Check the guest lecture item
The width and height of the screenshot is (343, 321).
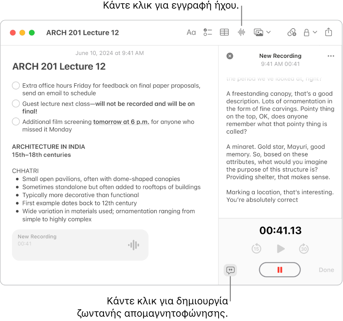click(16, 104)
